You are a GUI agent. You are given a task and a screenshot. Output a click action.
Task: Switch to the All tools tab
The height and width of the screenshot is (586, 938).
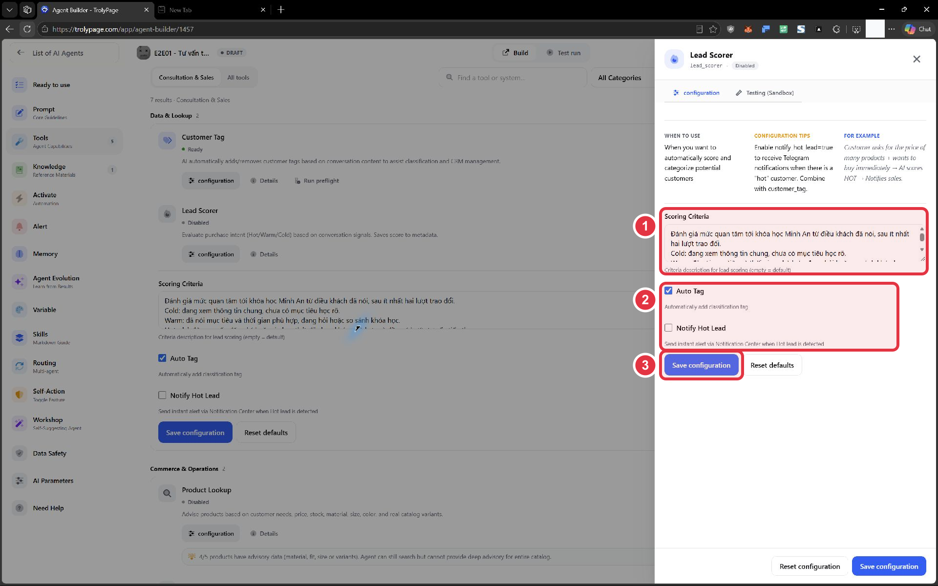pyautogui.click(x=238, y=78)
